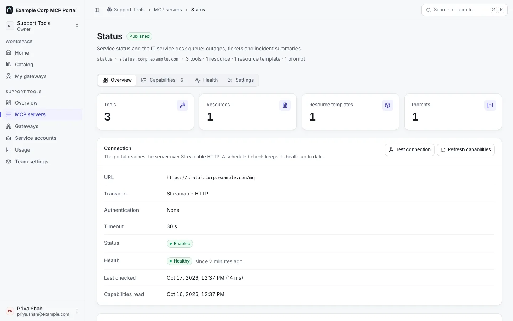This screenshot has height=321, width=513.
Task: Click the Support Tools breadcrumb icon
Action: point(109,10)
